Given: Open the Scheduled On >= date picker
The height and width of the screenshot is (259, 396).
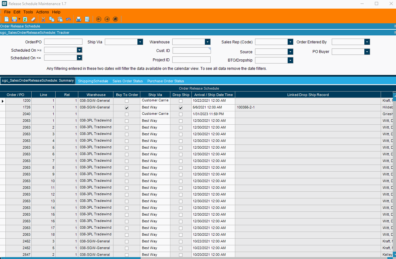Looking at the screenshot, I should pyautogui.click(x=80, y=50).
